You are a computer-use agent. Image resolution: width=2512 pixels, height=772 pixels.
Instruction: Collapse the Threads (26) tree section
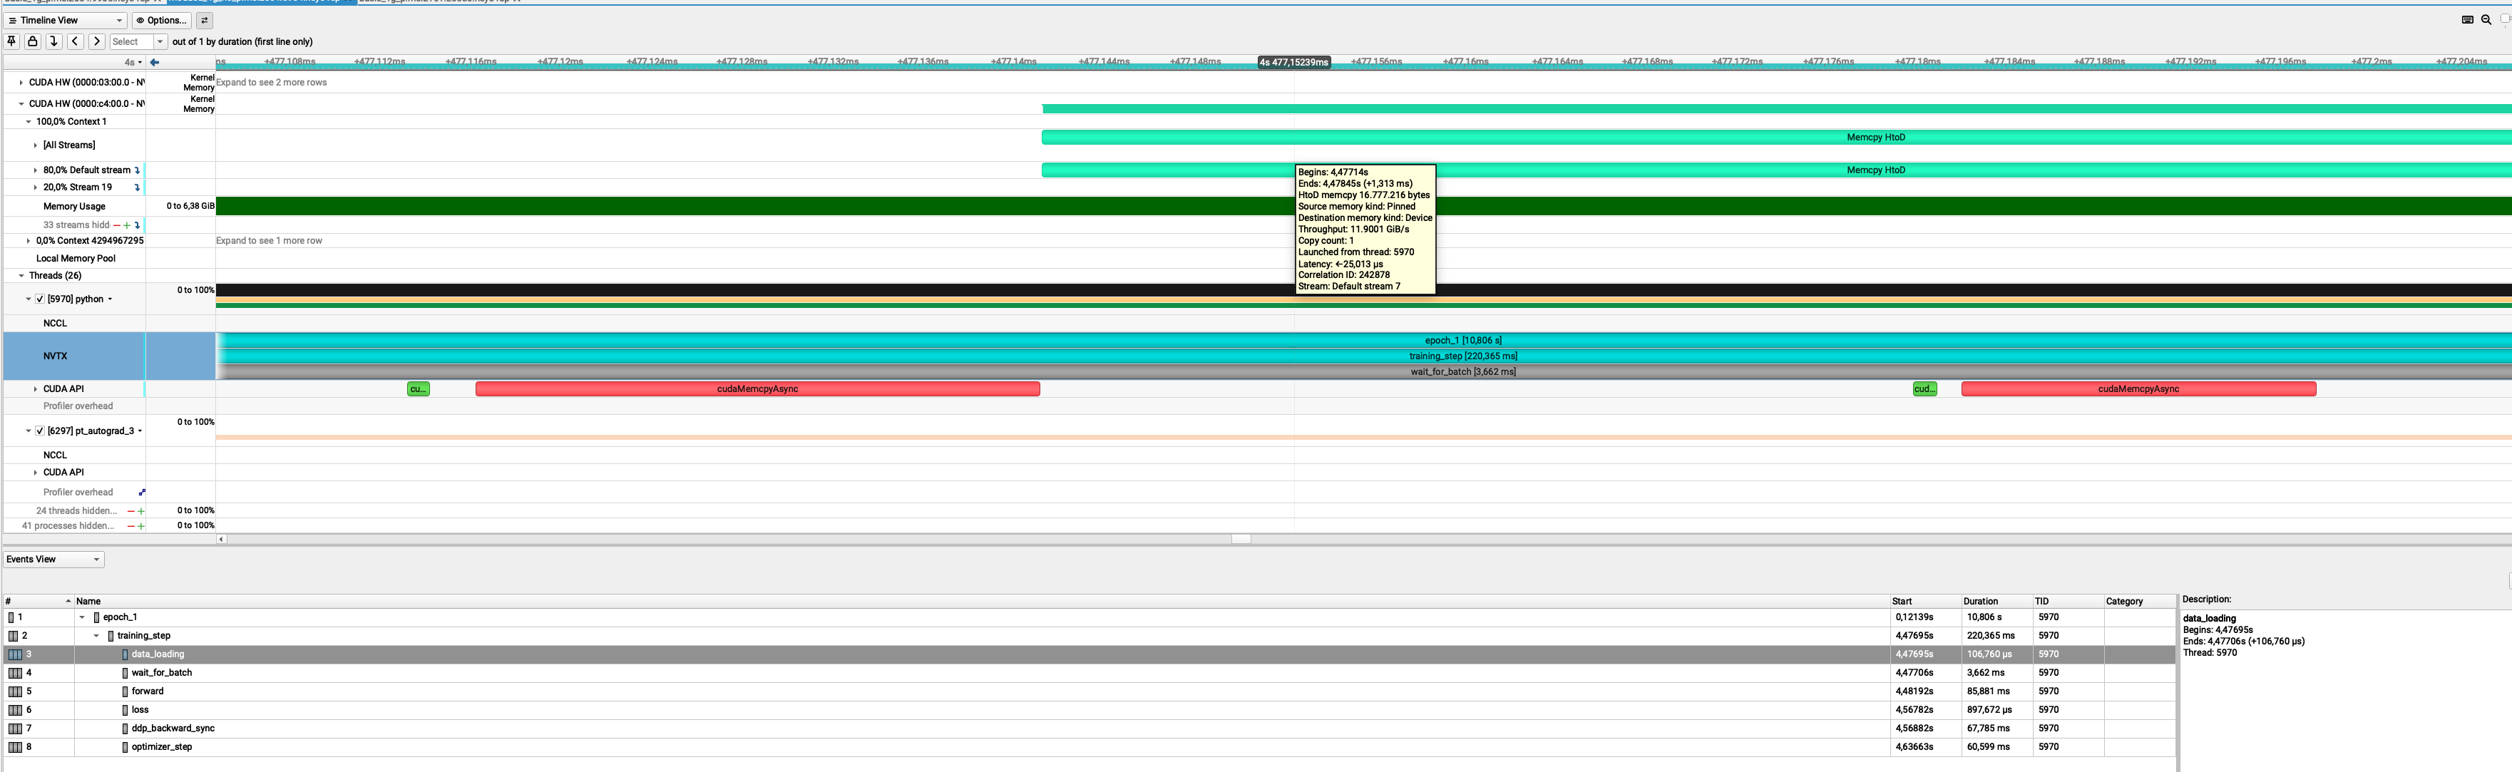click(21, 276)
